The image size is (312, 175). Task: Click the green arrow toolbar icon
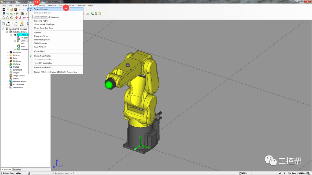92,14
